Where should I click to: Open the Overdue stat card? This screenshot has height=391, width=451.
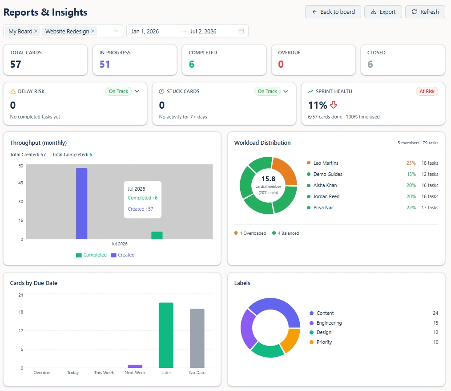coord(314,60)
